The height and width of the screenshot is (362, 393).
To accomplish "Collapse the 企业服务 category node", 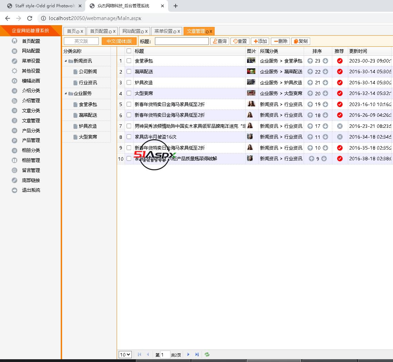I will point(66,93).
